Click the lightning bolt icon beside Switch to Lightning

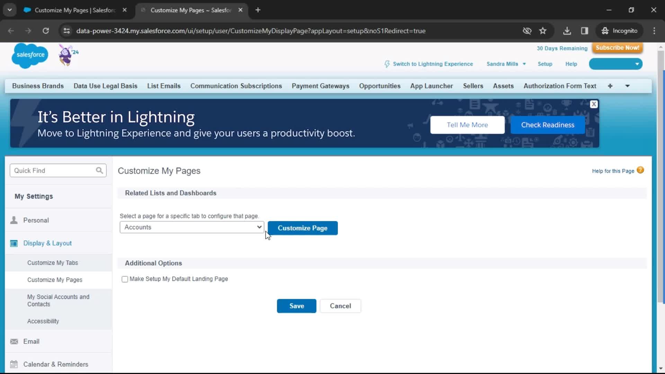pos(387,64)
